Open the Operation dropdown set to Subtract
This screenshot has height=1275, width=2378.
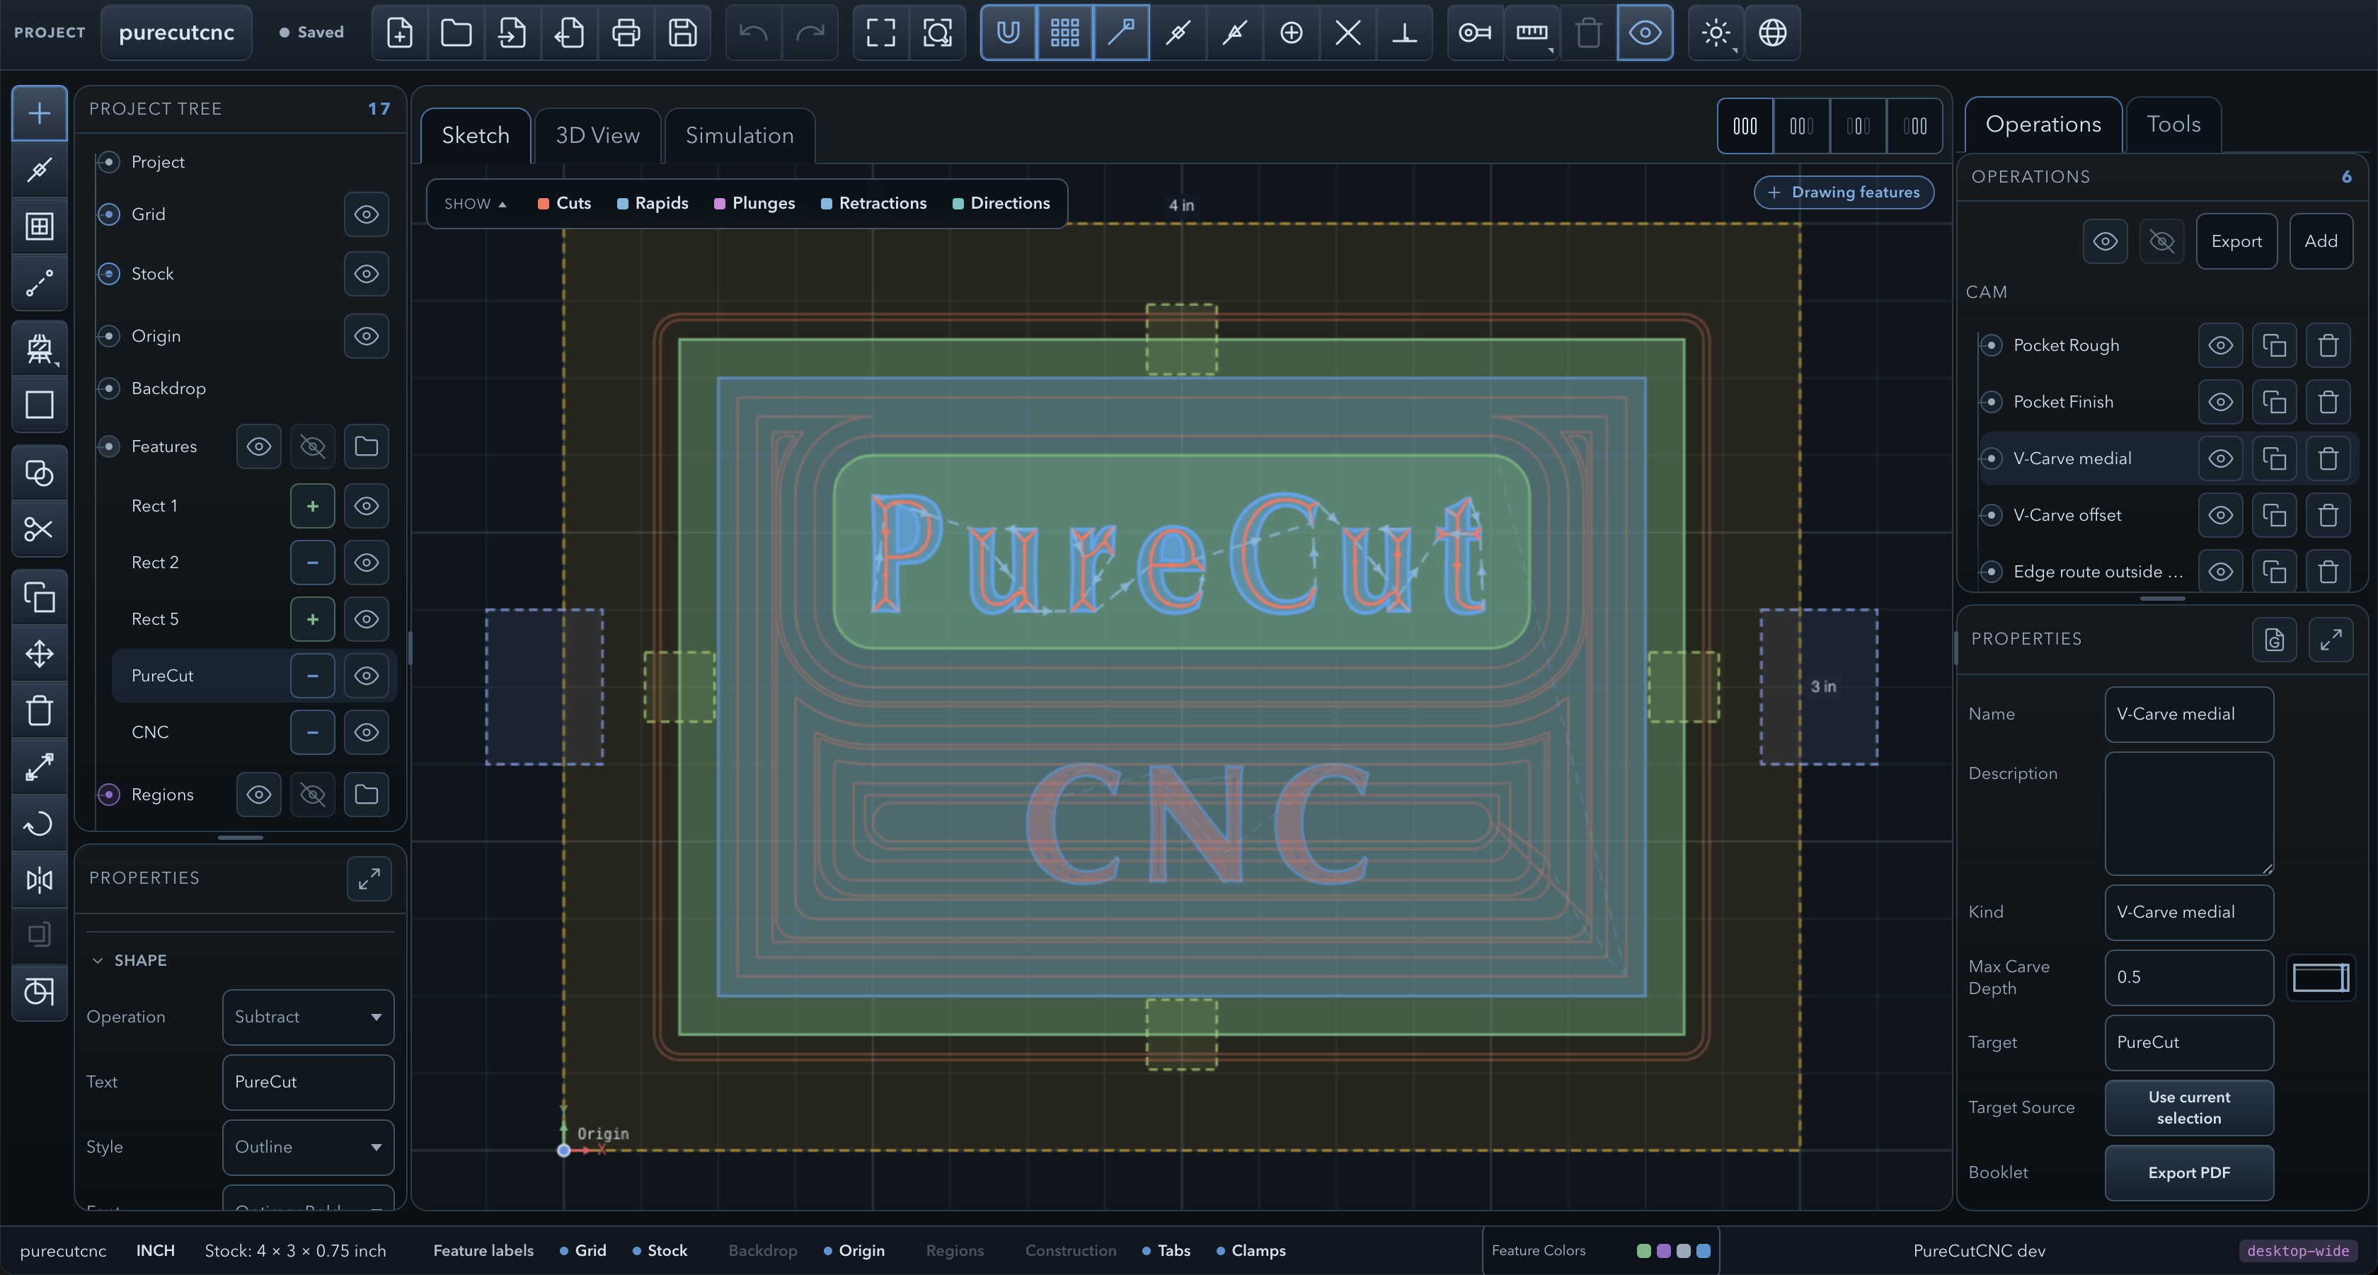pos(309,1017)
